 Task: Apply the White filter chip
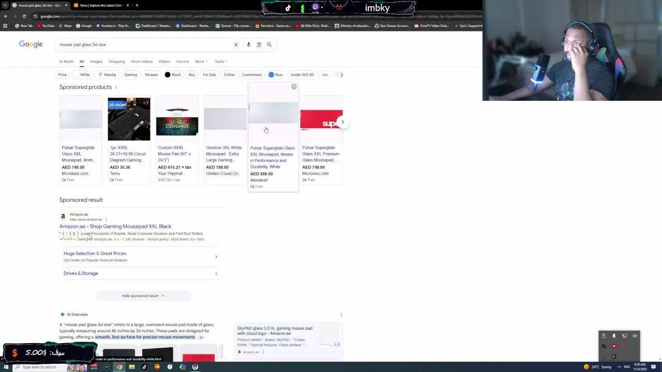click(x=83, y=75)
